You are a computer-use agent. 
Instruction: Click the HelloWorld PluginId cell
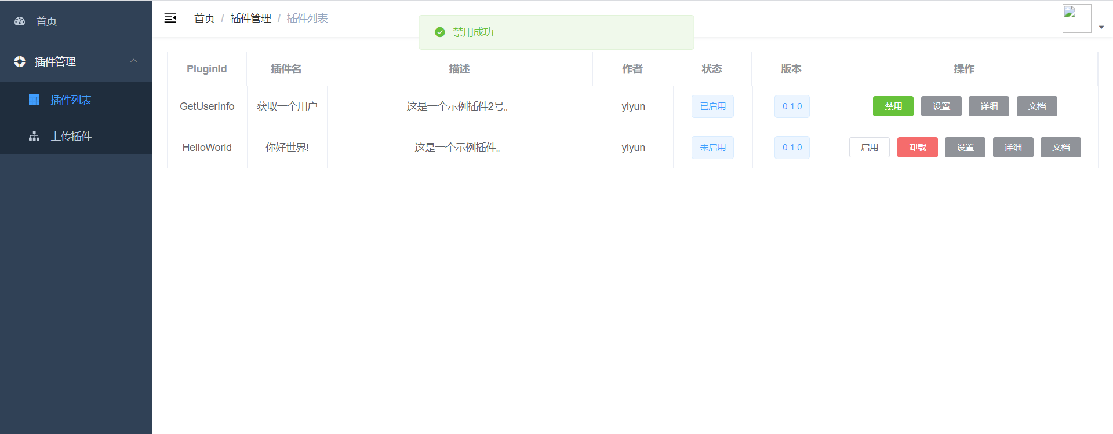tap(207, 148)
